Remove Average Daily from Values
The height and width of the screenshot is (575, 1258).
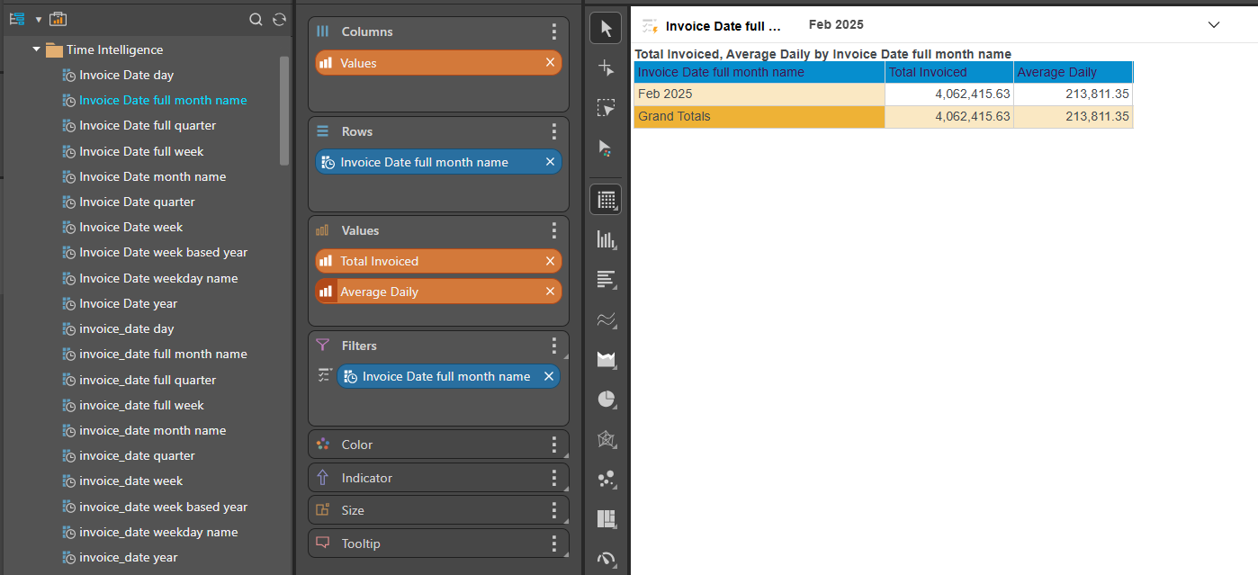point(550,292)
